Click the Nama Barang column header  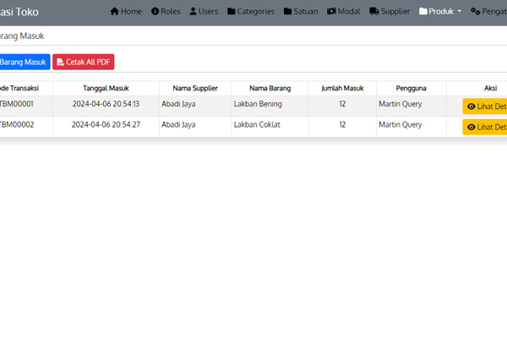(270, 88)
